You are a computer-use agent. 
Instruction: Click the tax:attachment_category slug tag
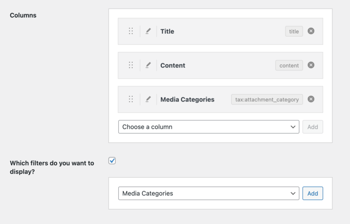[267, 99]
